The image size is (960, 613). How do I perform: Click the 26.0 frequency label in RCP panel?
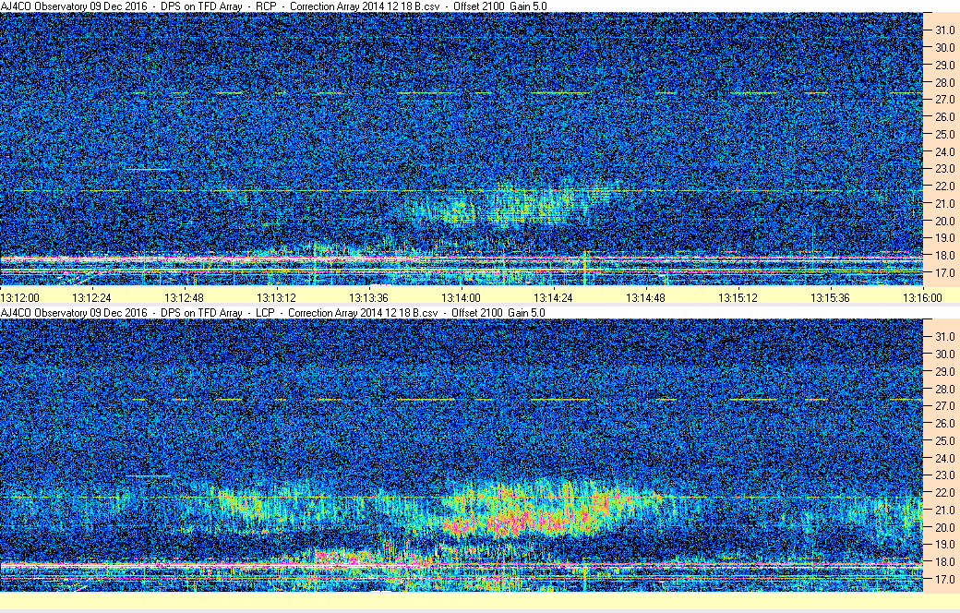coord(944,117)
